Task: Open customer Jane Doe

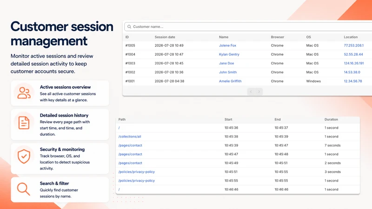Action: pyautogui.click(x=226, y=63)
